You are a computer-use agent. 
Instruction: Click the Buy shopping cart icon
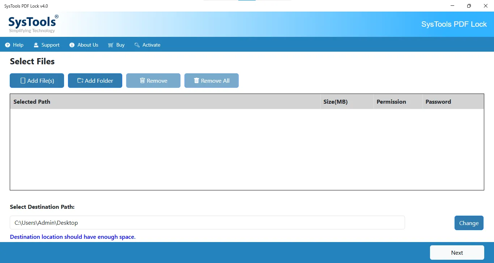111,45
